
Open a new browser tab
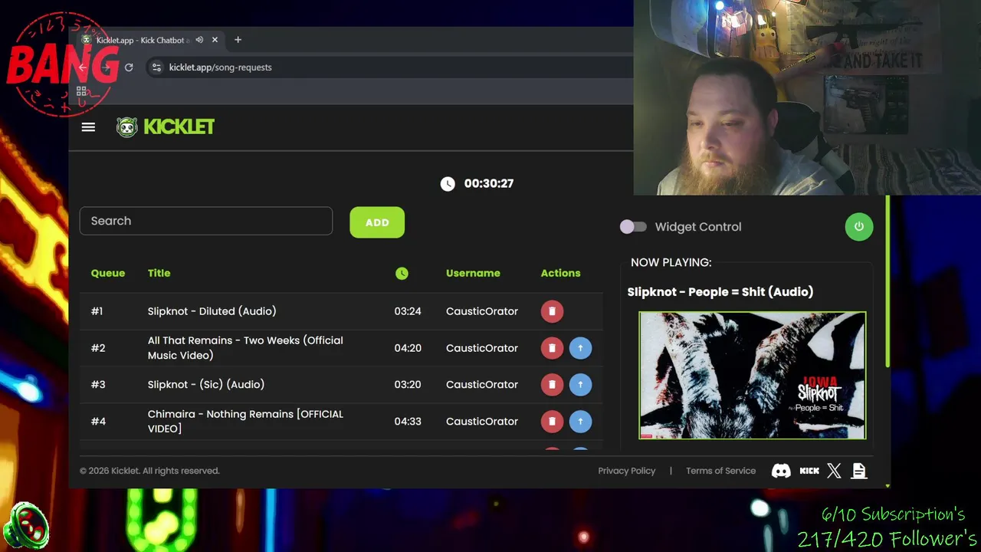[x=238, y=40]
